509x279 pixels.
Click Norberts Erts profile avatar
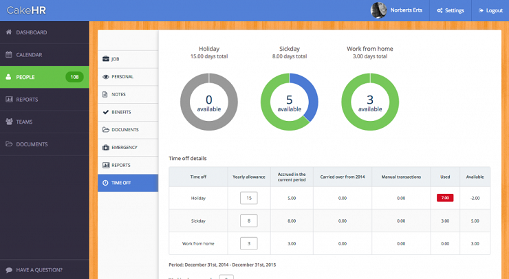click(378, 10)
